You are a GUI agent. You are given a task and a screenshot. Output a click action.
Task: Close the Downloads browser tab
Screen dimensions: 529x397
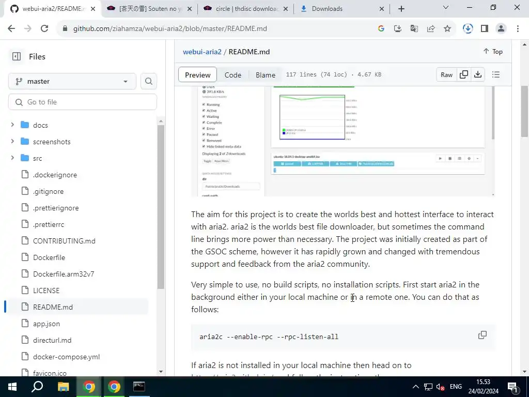[x=382, y=9]
